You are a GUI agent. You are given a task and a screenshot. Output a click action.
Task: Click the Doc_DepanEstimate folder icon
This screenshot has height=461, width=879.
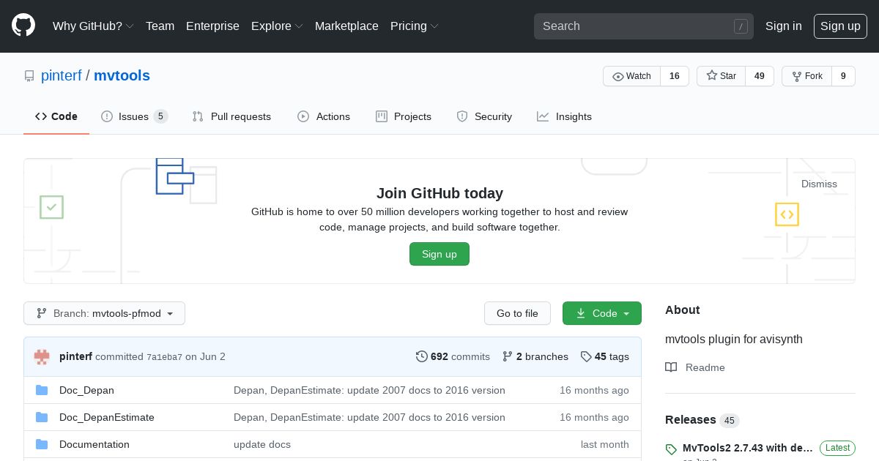point(42,417)
